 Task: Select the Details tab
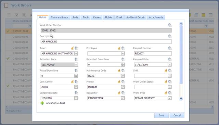click(43, 17)
